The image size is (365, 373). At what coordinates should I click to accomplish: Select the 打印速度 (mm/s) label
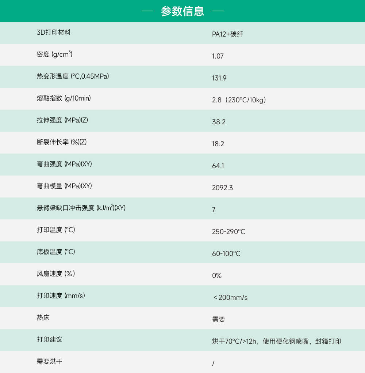(x=61, y=295)
